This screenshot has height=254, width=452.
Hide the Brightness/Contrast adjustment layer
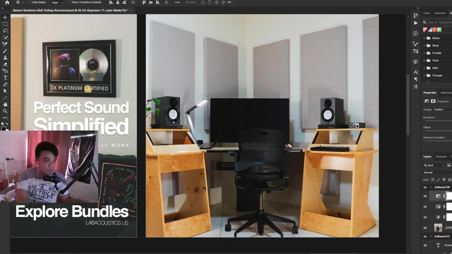425,217
